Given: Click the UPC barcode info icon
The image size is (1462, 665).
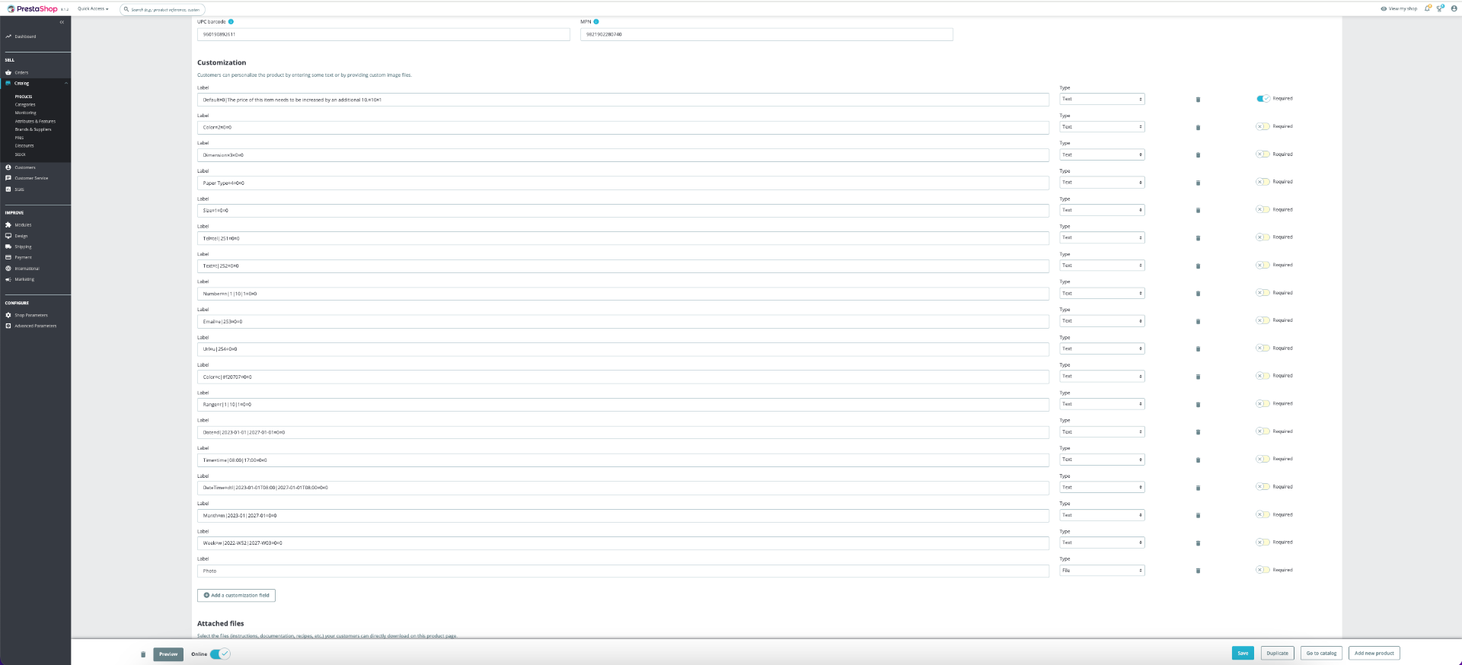Looking at the screenshot, I should pos(231,22).
